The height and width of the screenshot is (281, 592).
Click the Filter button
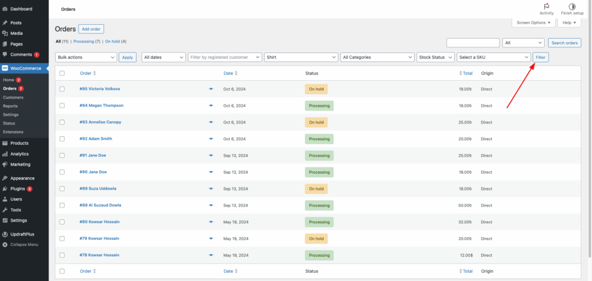[x=541, y=57]
